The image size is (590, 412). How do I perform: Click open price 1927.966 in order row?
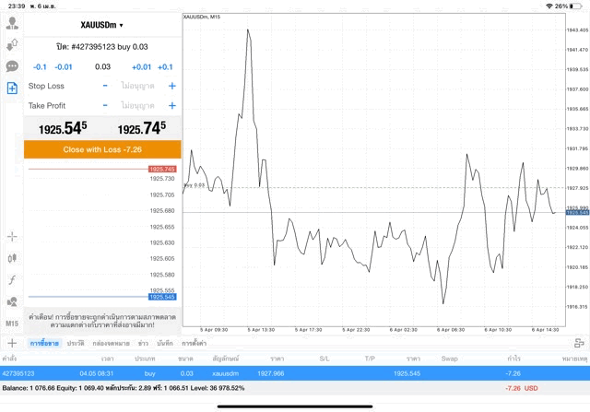[x=270, y=373]
